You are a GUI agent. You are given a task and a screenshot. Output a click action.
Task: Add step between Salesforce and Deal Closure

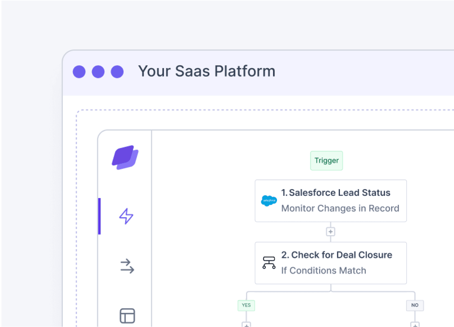(331, 232)
